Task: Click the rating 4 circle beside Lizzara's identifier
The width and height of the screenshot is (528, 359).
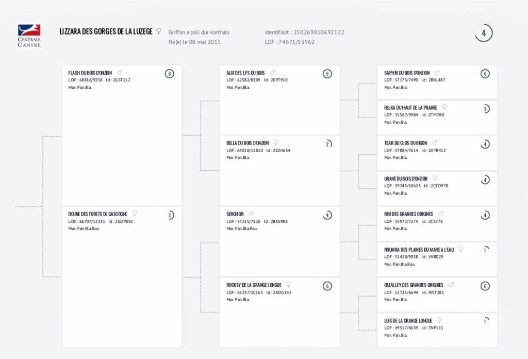Action: pyautogui.click(x=484, y=33)
